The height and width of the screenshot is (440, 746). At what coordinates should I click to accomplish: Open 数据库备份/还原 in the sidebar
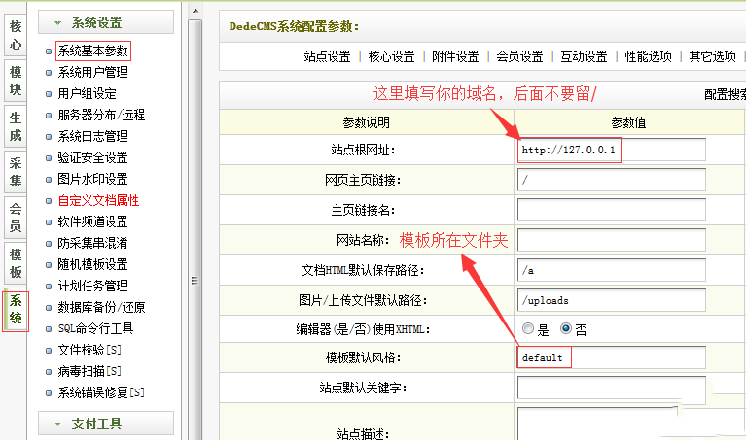101,307
